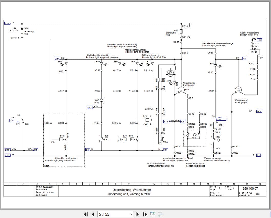Click the date '12.06.2006' in title block
Screen dimensions: 271x218
click(x=48, y=187)
